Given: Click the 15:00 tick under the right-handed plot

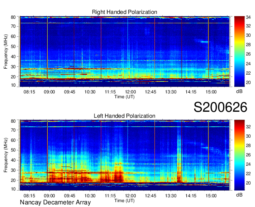Looking at the screenshot, I should [211, 92].
